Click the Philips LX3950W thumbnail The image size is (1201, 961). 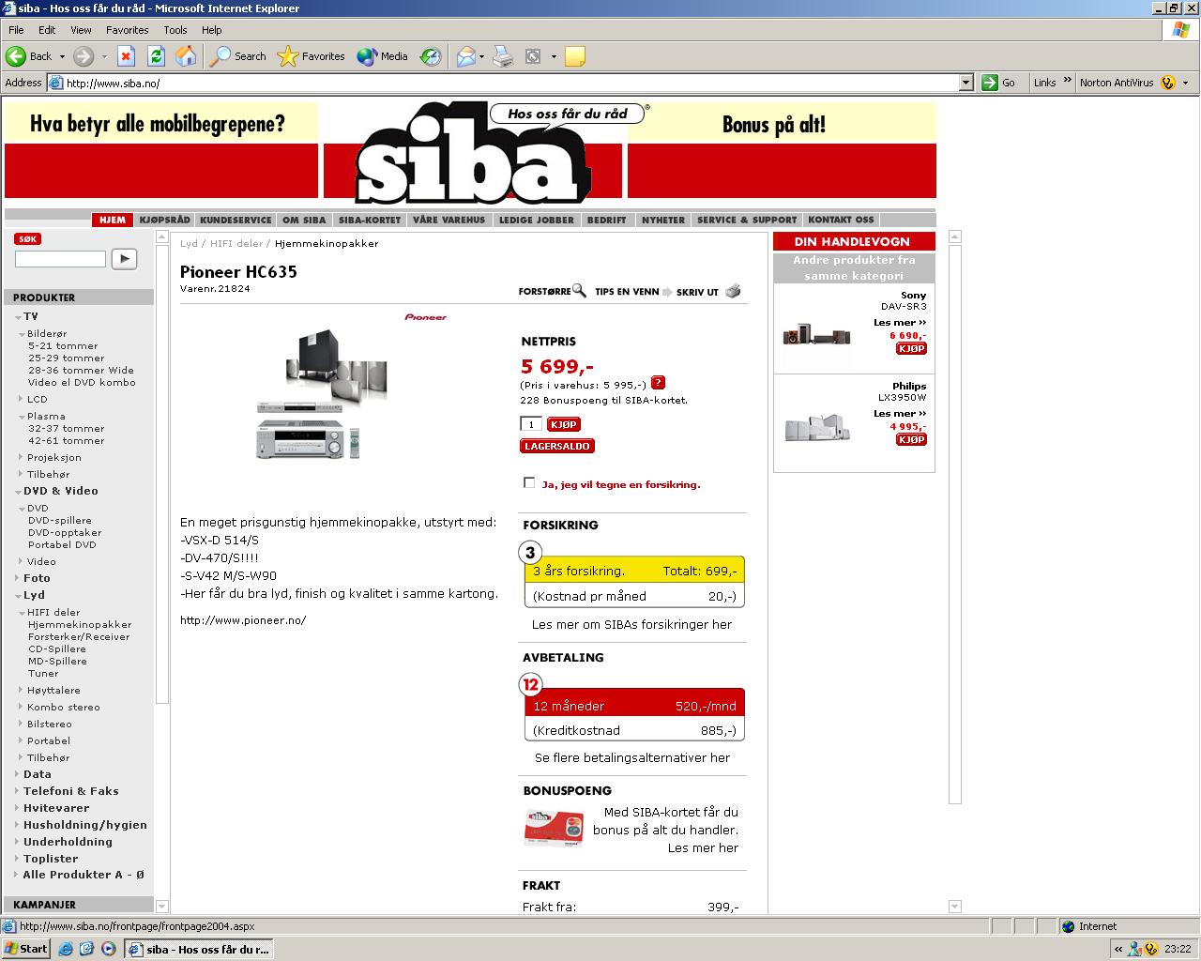click(816, 429)
